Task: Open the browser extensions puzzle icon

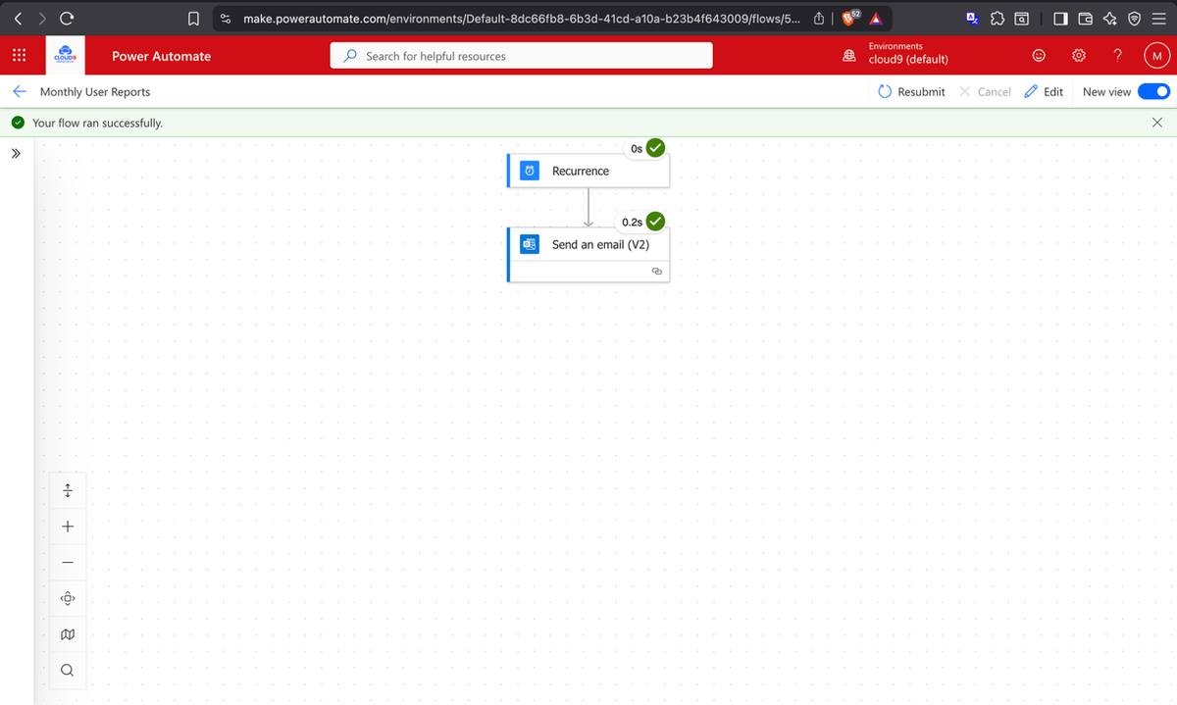Action: click(996, 18)
